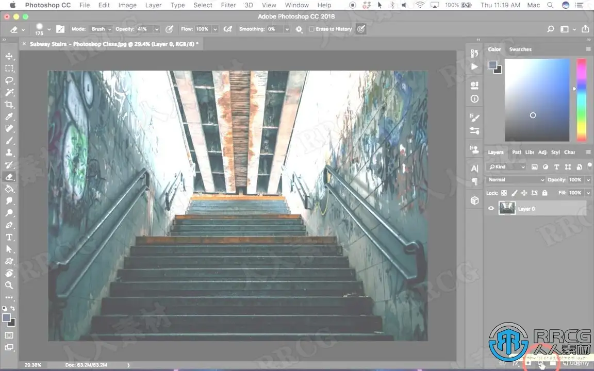Click the smoothing options gear icon
The width and height of the screenshot is (594, 371).
point(299,29)
